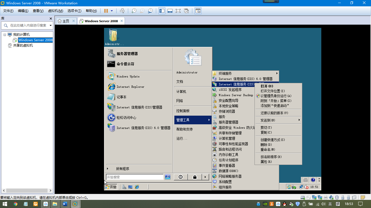Screen dimensions: 371x208
Task: Open the library search filter dropdown arrow
Action: point(51,25)
